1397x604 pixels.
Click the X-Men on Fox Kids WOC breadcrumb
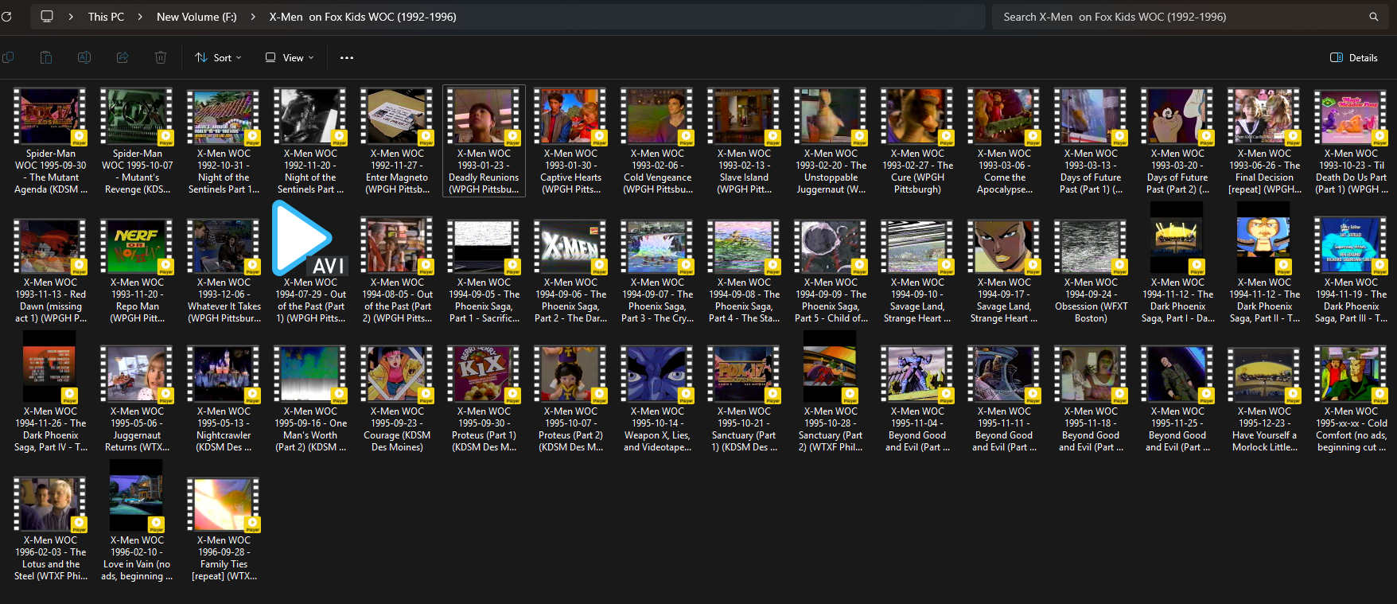click(x=363, y=17)
